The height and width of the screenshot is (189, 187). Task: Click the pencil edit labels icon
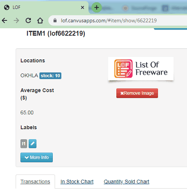[x=32, y=144]
